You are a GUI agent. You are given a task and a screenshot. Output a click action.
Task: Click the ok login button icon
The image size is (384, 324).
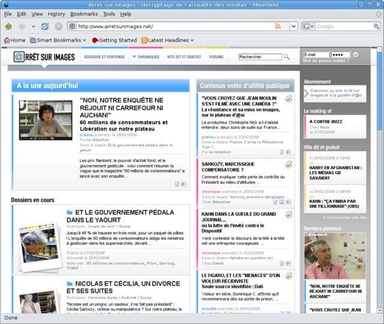tap(355, 55)
